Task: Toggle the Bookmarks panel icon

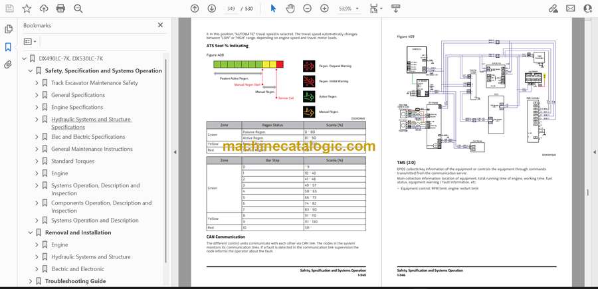Action: pyautogui.click(x=8, y=47)
